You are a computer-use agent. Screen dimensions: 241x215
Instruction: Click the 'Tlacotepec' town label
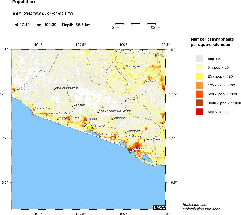133,66
